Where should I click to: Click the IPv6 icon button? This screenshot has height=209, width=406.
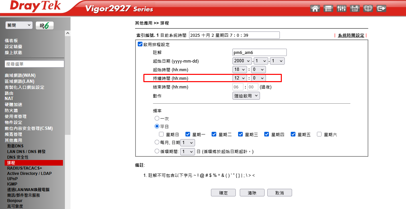[45, 26]
